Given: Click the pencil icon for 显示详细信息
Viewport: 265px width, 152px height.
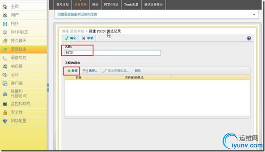Looking at the screenshot, I should [x=105, y=71].
